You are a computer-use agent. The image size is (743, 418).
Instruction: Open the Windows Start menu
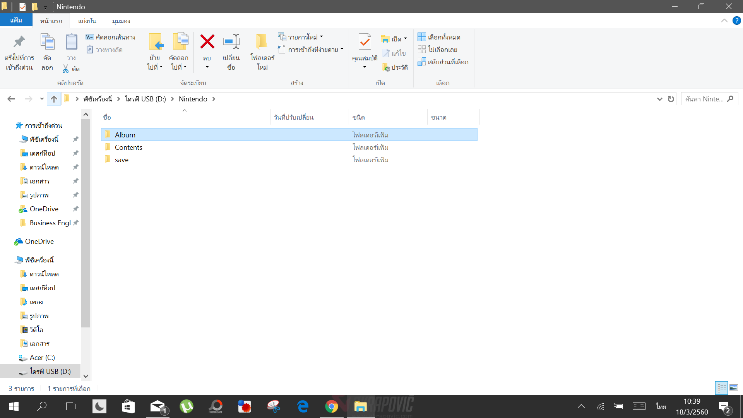click(14, 406)
